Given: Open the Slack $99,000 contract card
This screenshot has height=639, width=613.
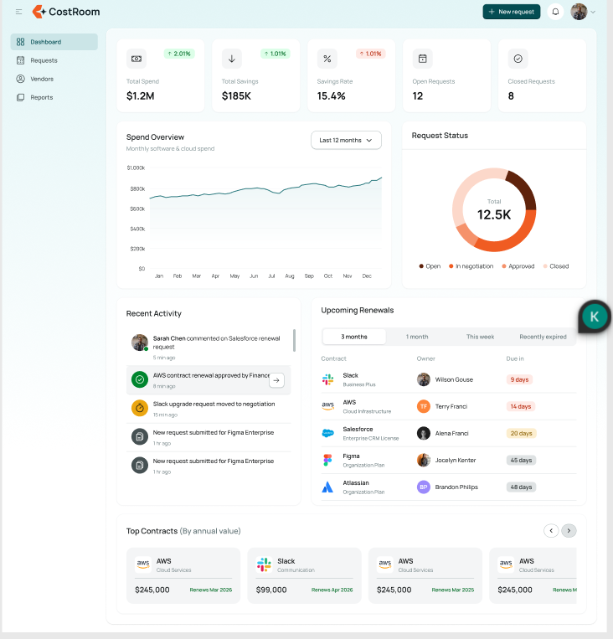Looking at the screenshot, I should pos(304,576).
